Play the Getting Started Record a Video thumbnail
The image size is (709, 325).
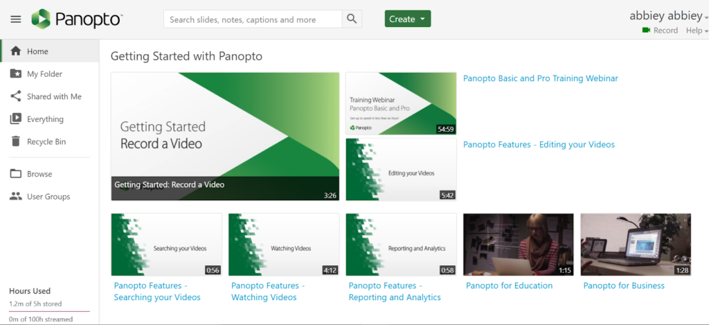pyautogui.click(x=225, y=137)
